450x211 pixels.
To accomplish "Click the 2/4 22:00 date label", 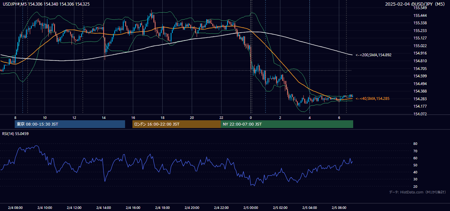I will [221, 208].
